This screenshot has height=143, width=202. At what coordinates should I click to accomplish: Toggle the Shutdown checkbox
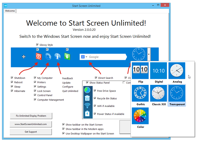pos(12,78)
